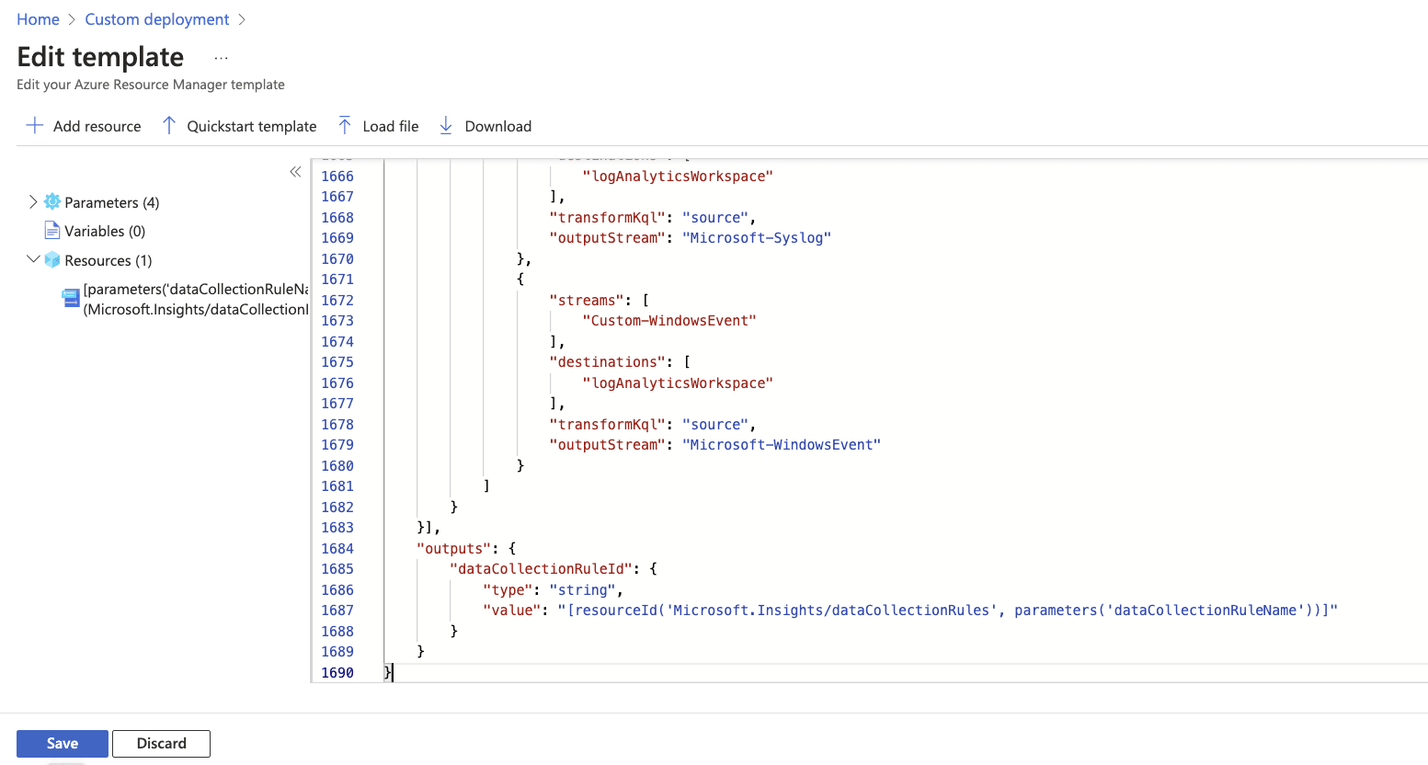Click the Variables document icon
1428x765 pixels.
[52, 231]
